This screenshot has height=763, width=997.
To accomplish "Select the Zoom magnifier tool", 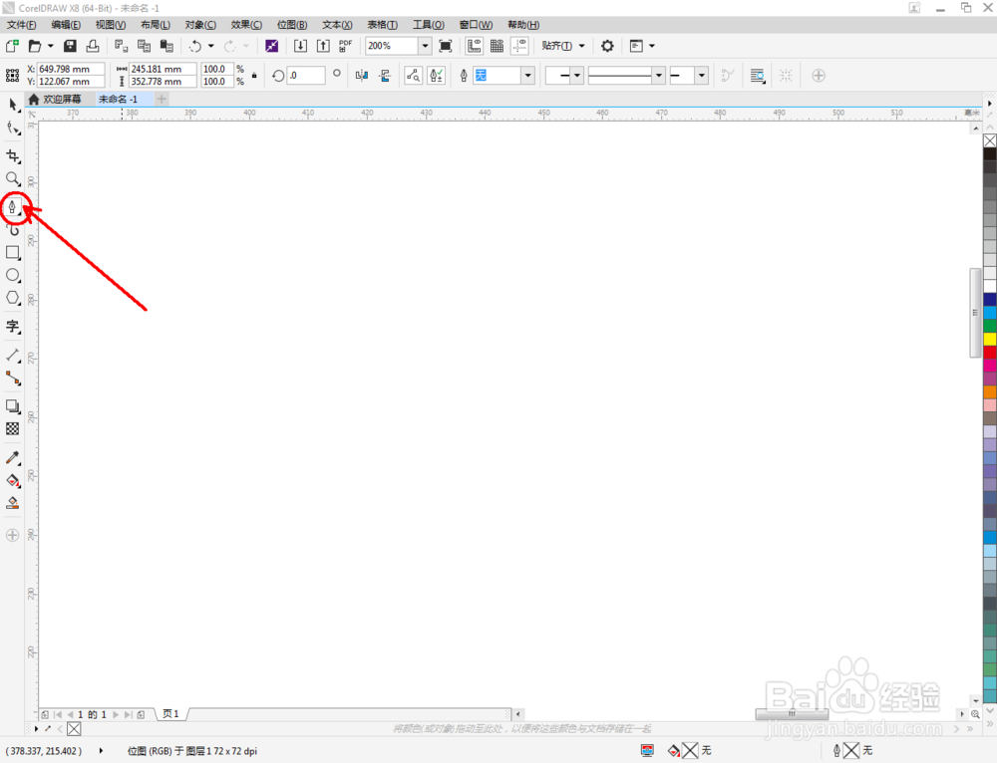I will click(x=13, y=179).
